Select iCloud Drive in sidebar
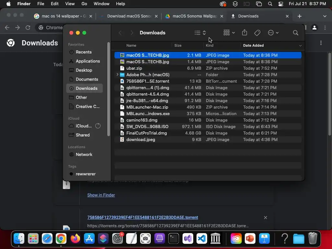This screenshot has height=249, width=332. (x=84, y=126)
